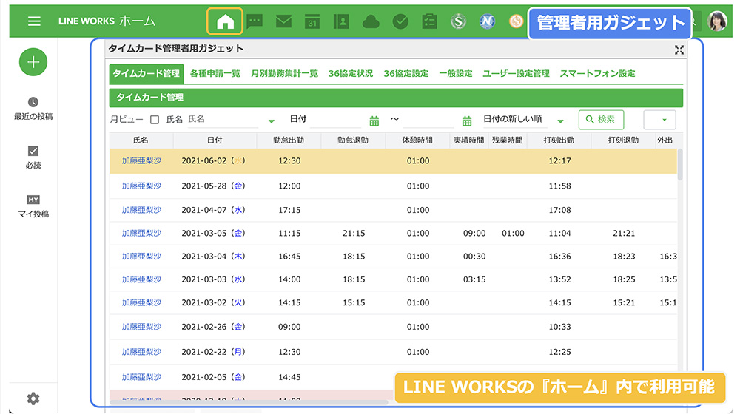Expand the gadget to full screen

point(679,50)
